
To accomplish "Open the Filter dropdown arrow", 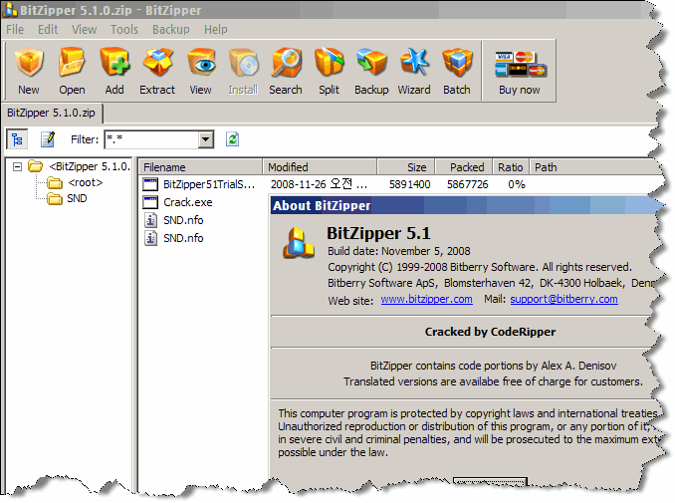I will tap(206, 139).
